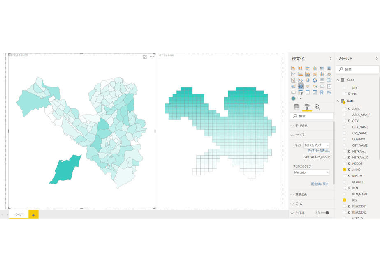Open the Analytics pane magnifier icon
This screenshot has height=271, width=380.
coord(317,107)
